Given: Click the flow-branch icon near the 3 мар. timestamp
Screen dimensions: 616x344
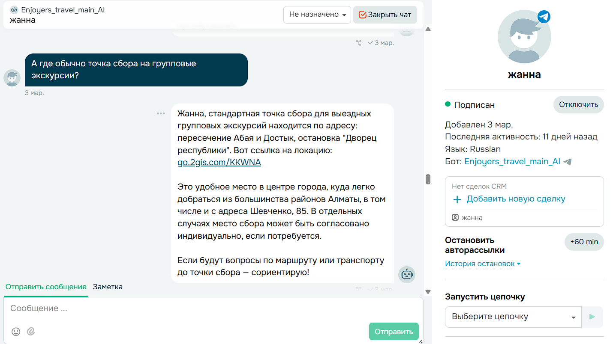Looking at the screenshot, I should click(358, 43).
